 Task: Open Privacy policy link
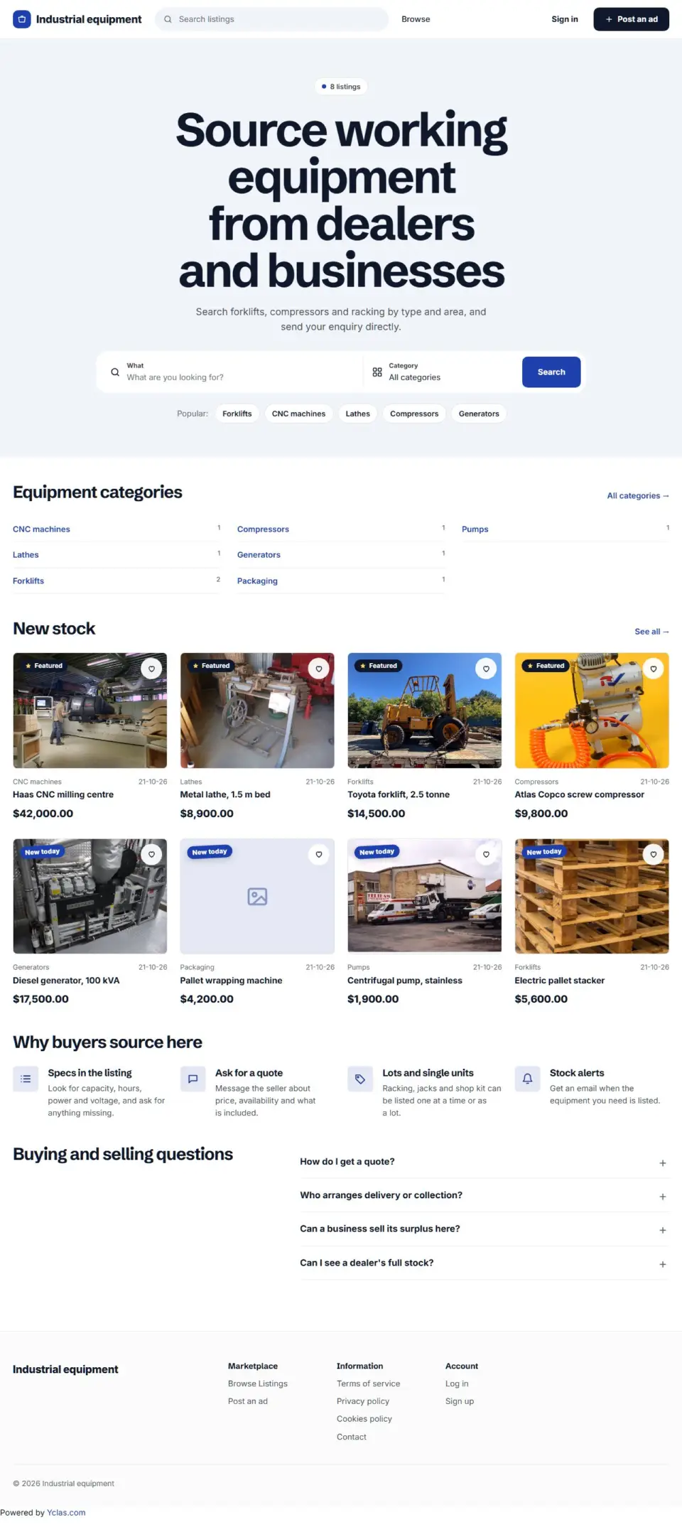pos(363,1401)
